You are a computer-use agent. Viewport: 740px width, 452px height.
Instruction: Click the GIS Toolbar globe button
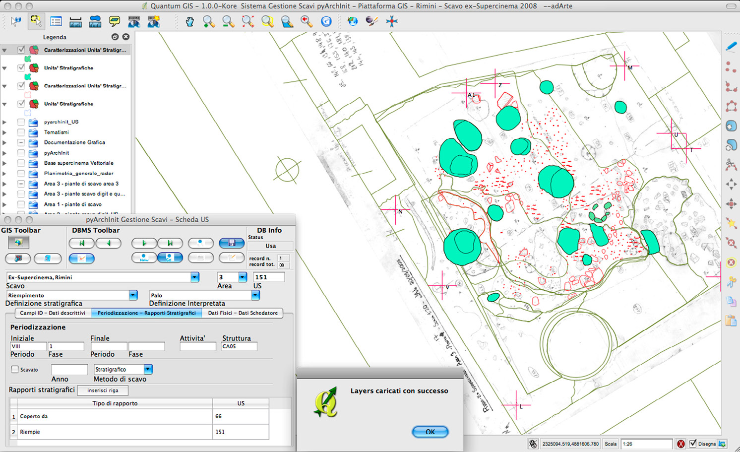click(x=18, y=243)
